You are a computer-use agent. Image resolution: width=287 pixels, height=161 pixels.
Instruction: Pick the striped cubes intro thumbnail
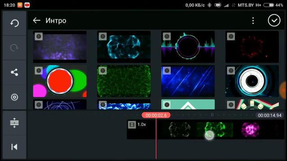click(x=252, y=104)
